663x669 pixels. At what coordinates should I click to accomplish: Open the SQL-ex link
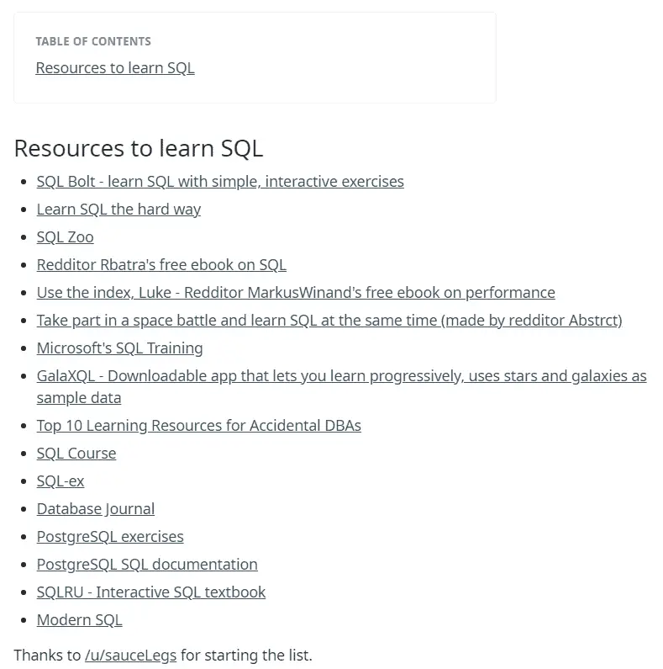61,481
